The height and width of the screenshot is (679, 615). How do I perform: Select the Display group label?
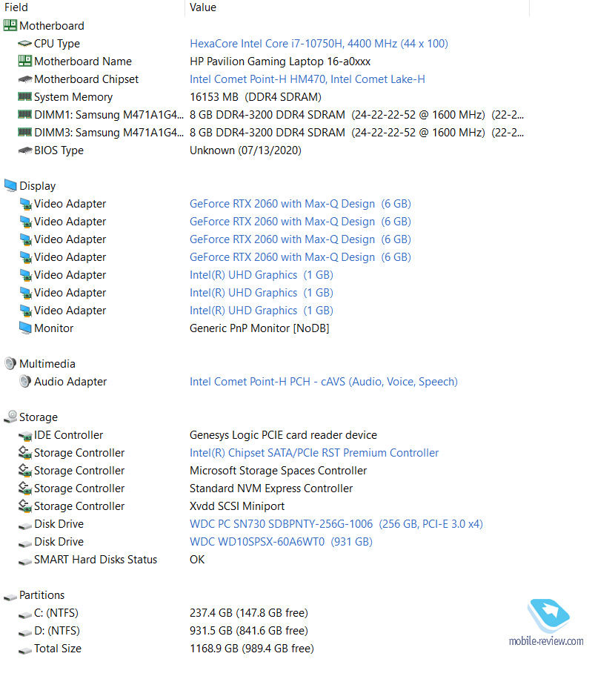pyautogui.click(x=38, y=186)
